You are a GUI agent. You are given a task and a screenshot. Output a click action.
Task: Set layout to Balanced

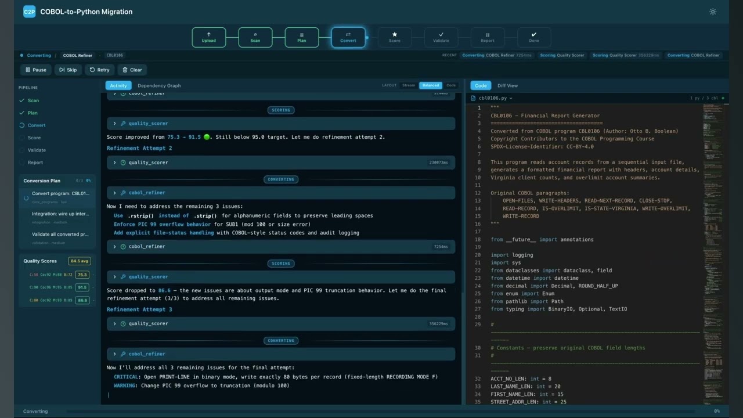431,85
